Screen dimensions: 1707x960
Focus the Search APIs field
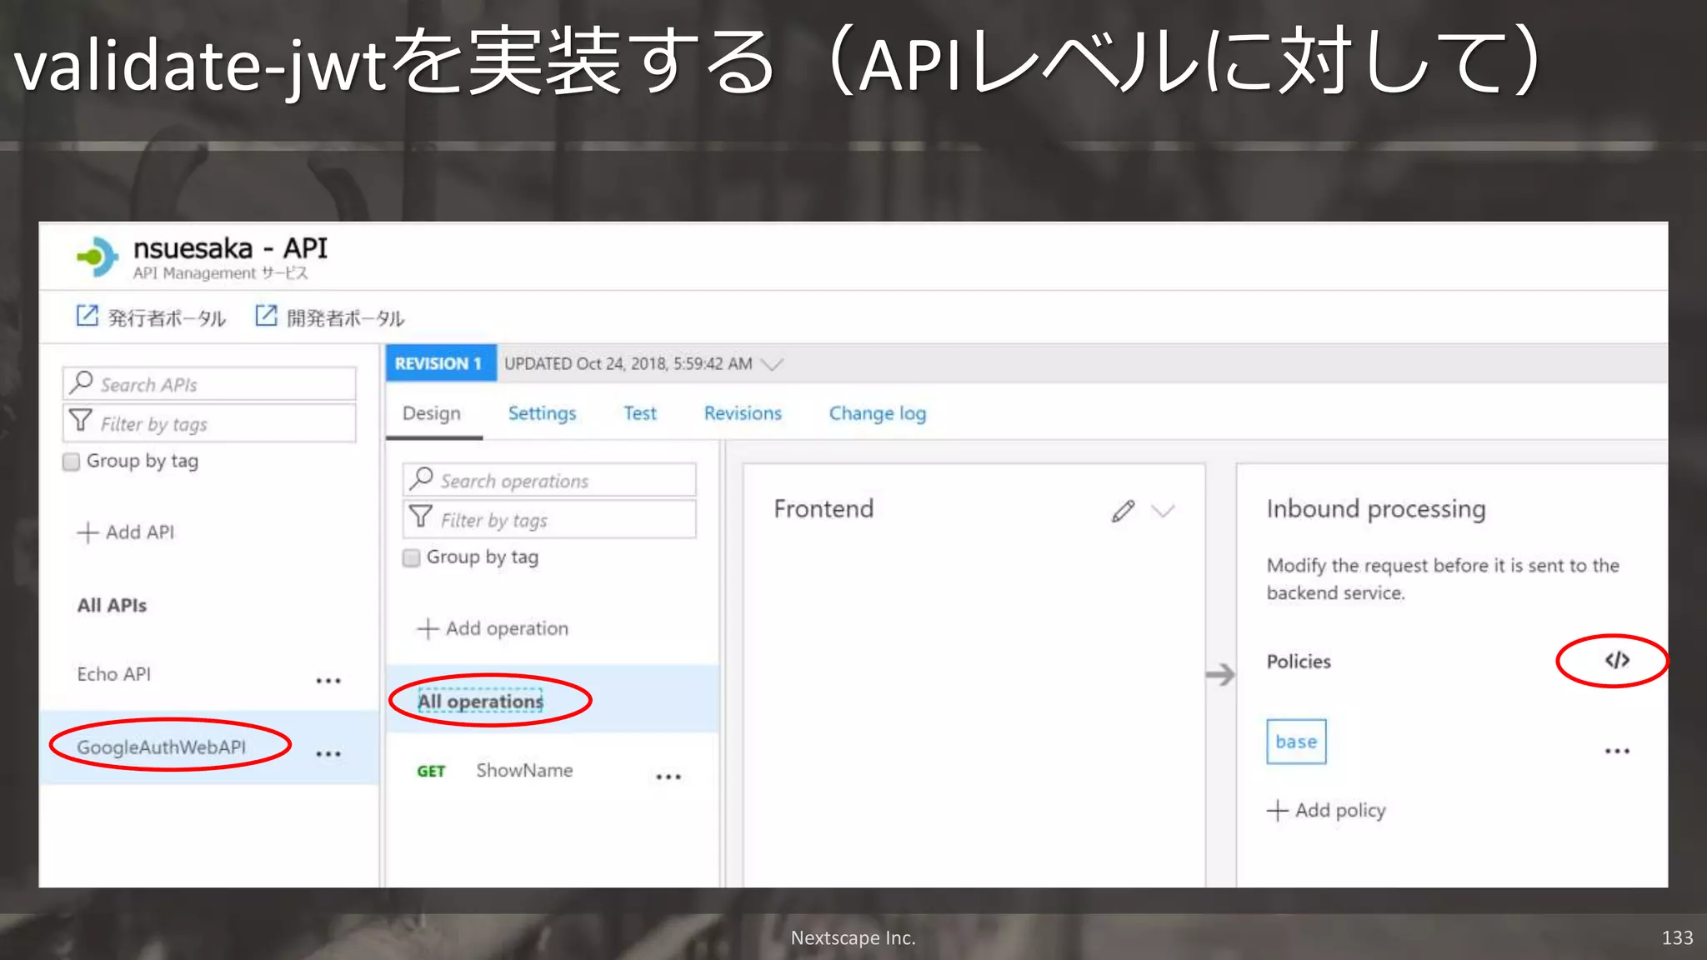209,384
